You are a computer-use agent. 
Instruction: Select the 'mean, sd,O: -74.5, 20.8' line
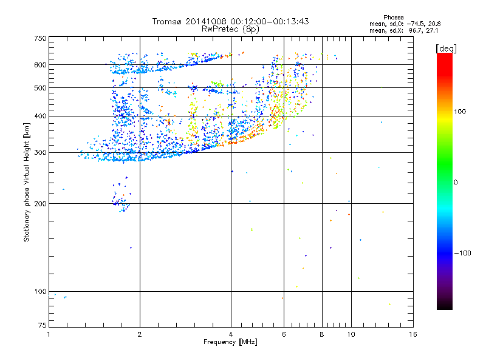[405, 24]
